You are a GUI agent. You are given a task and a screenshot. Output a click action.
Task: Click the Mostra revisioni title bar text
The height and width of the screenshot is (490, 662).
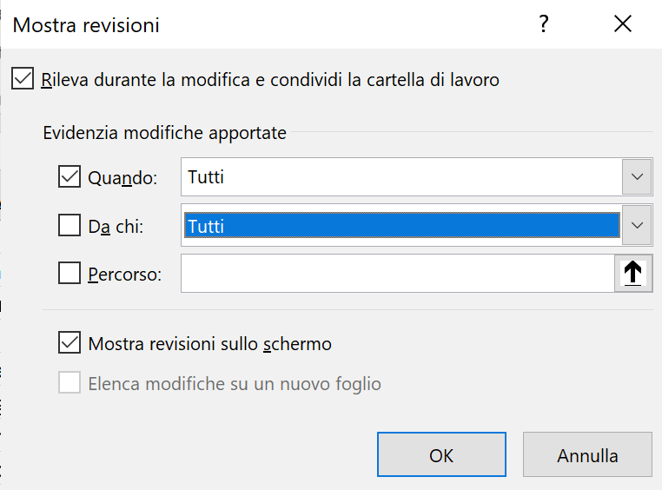click(86, 25)
